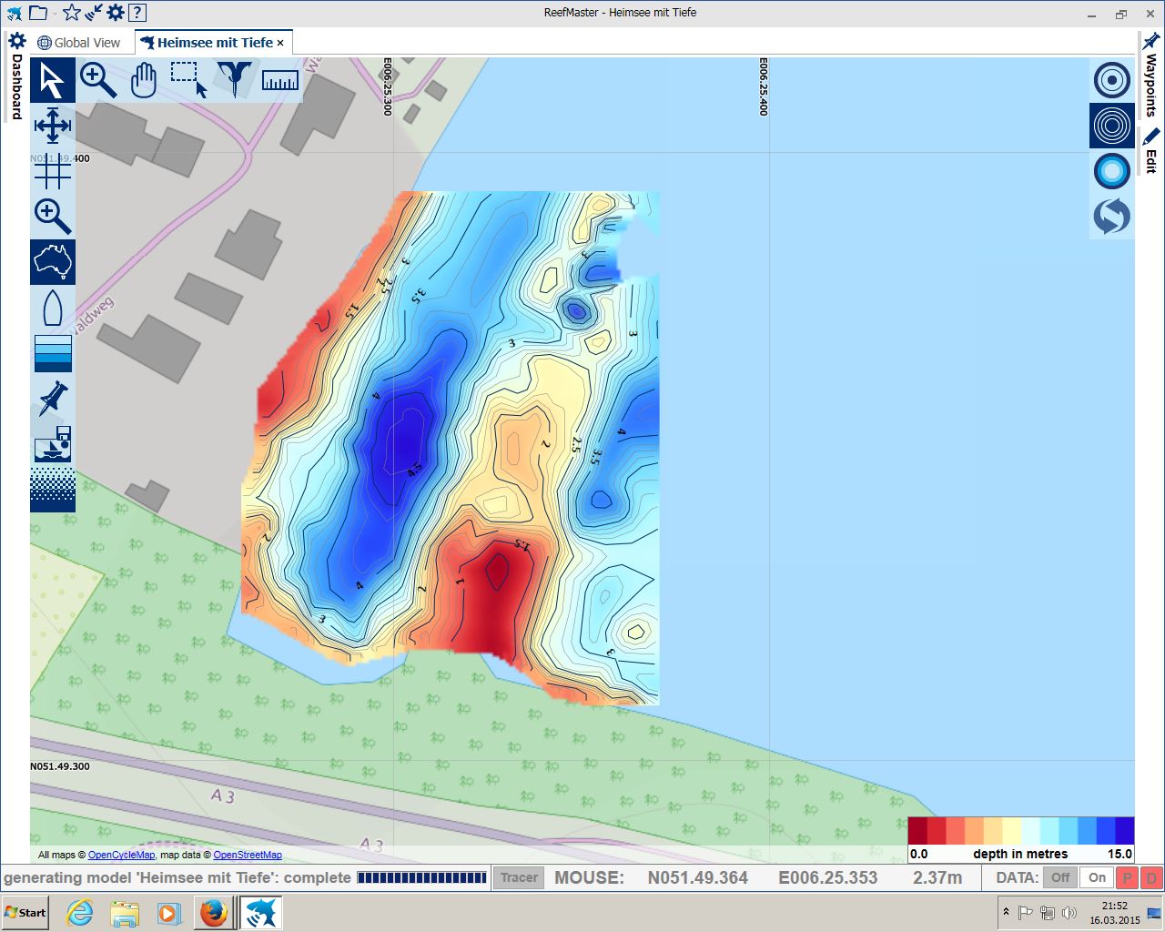Switch to the Global View tab

[79, 43]
